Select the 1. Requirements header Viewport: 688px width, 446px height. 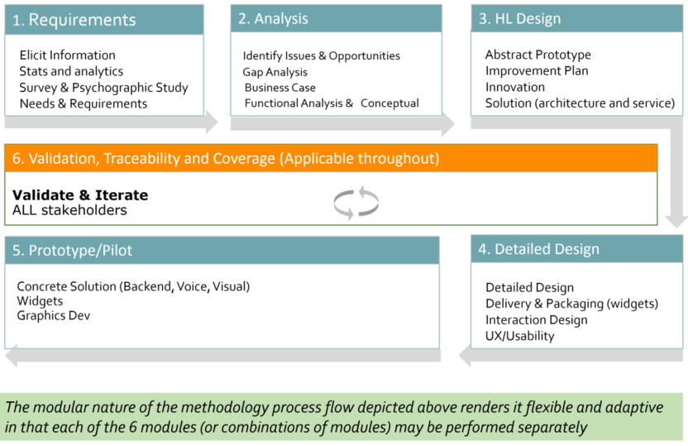tap(104, 20)
